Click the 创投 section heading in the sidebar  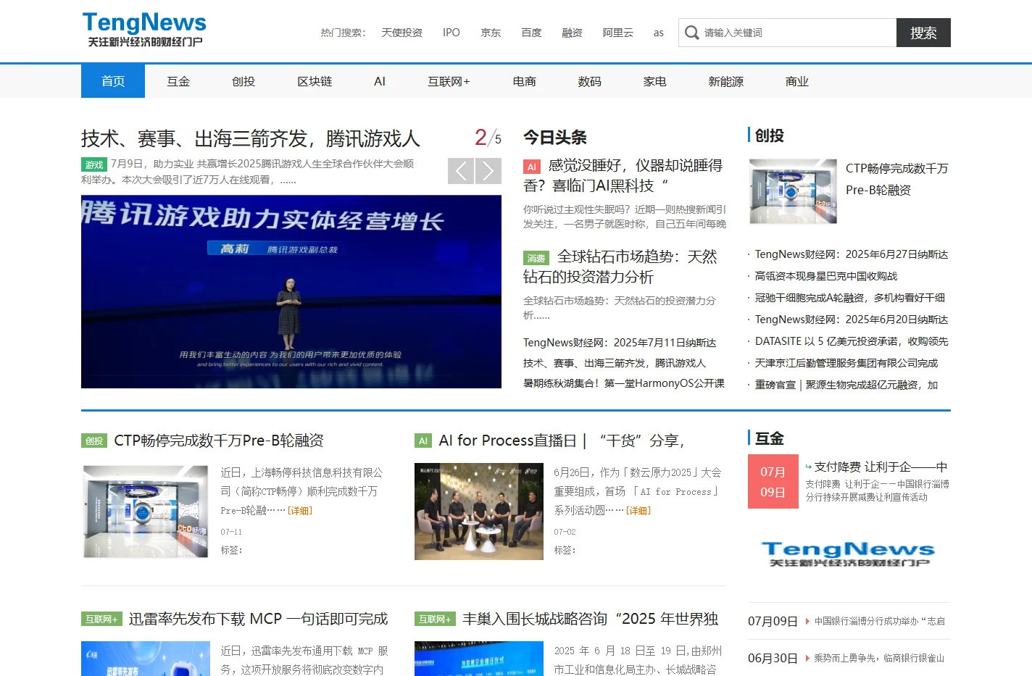pyautogui.click(x=770, y=135)
